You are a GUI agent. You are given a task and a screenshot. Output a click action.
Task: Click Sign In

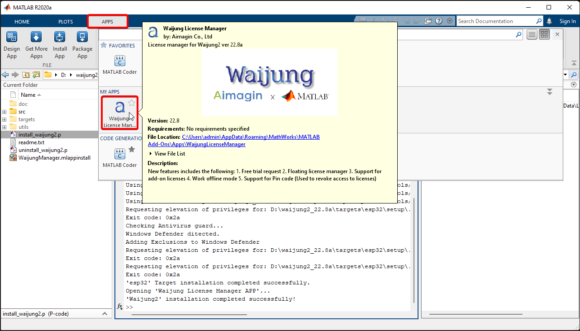click(568, 21)
